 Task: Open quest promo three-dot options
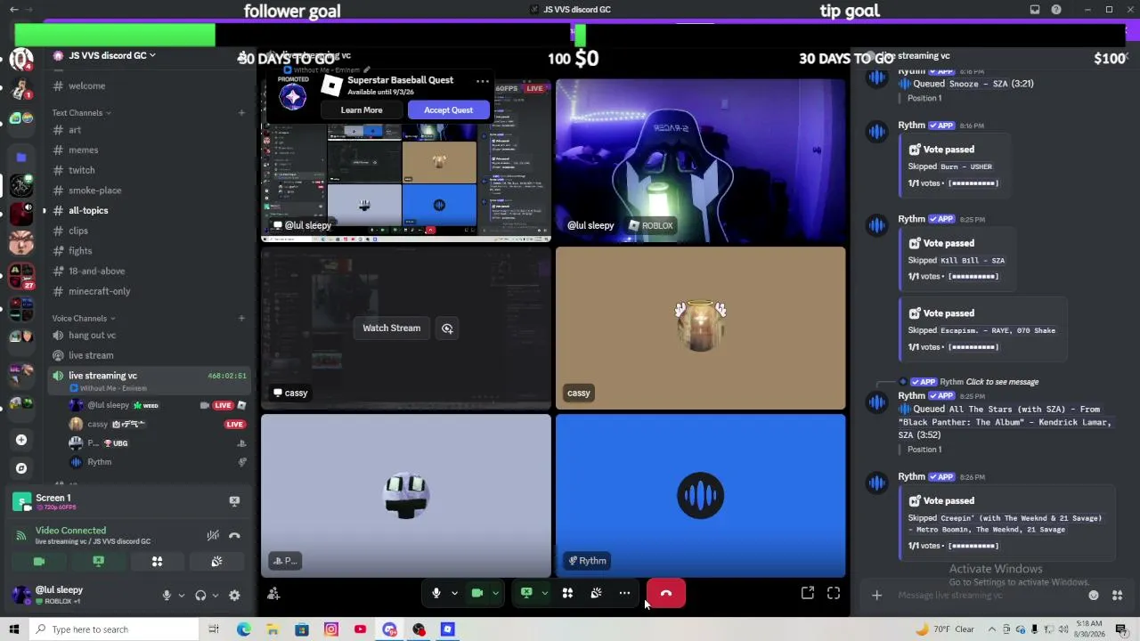tap(482, 81)
